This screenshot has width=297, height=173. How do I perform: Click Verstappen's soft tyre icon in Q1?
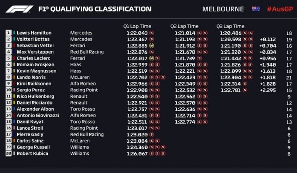[152, 52]
